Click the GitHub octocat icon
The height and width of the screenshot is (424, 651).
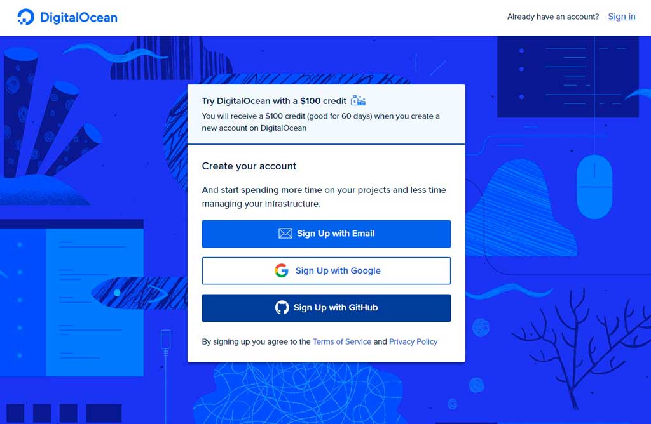[282, 308]
